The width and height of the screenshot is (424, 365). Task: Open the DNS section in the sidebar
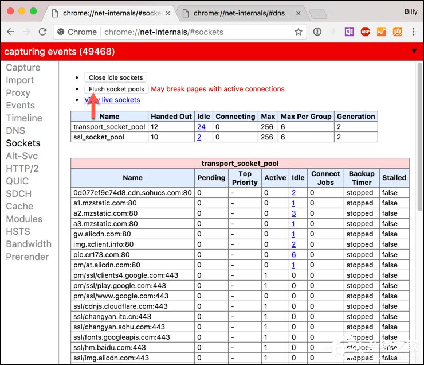pyautogui.click(x=15, y=130)
